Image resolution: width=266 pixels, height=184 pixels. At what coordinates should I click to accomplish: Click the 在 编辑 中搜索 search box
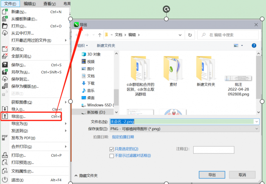[x=228, y=35]
